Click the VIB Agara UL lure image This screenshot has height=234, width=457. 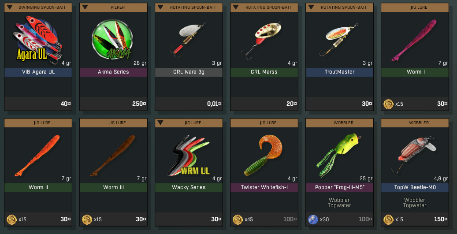point(38,40)
